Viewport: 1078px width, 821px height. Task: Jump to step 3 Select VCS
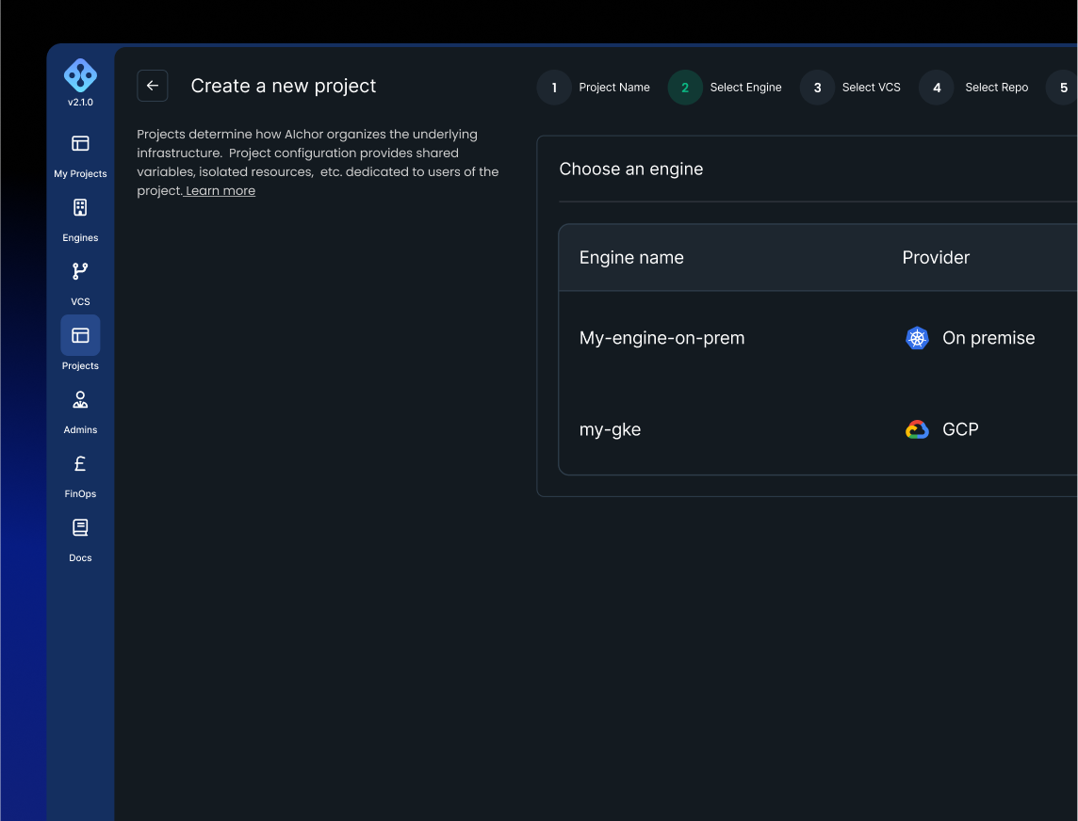(x=851, y=88)
